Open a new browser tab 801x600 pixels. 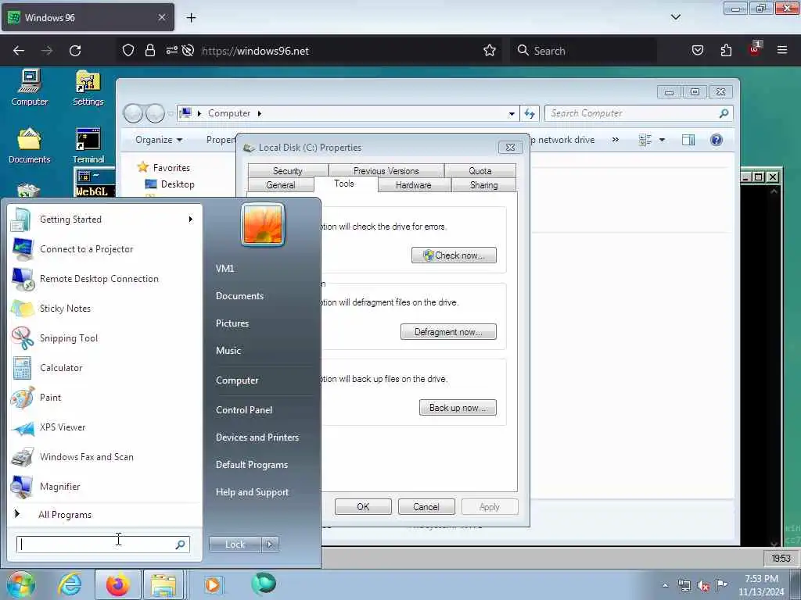[191, 17]
